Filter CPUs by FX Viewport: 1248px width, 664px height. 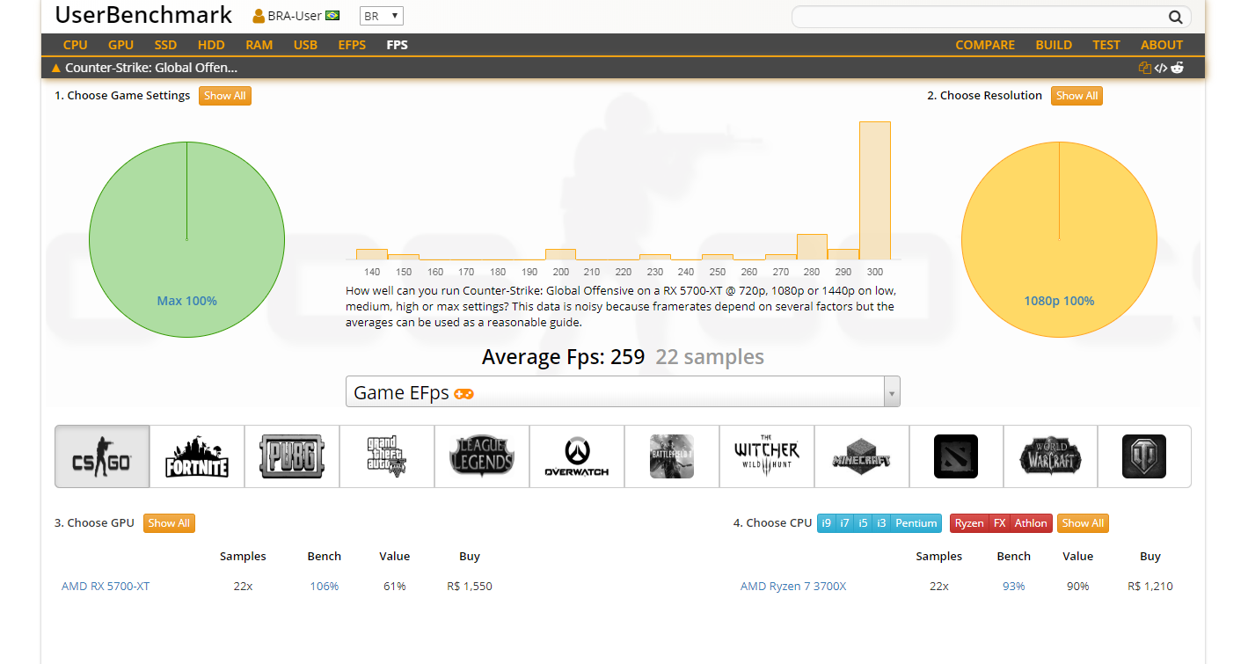(x=999, y=523)
